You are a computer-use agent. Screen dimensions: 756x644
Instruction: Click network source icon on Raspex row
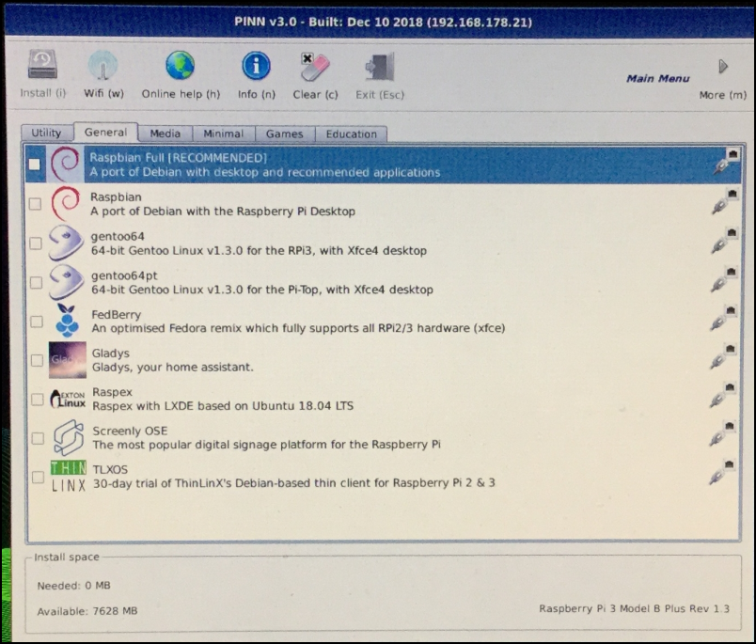click(723, 395)
